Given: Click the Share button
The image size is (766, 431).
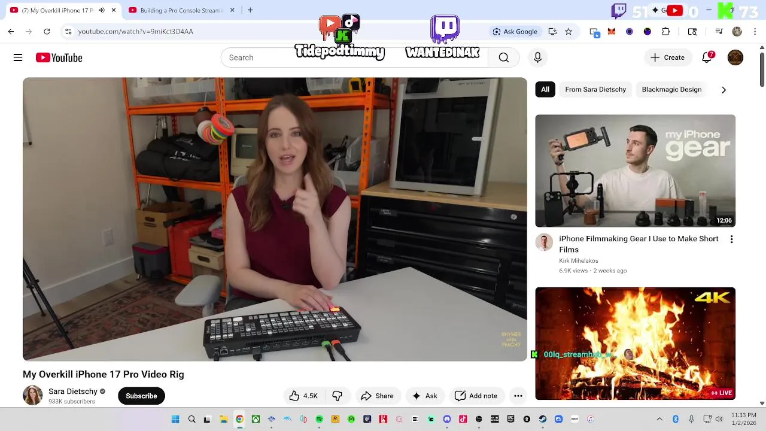Looking at the screenshot, I should click(x=377, y=396).
